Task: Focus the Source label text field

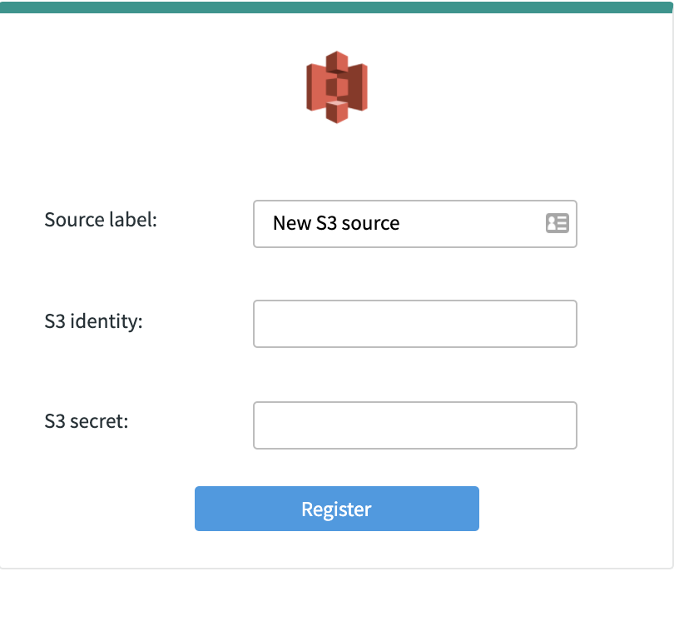Action: tap(415, 224)
